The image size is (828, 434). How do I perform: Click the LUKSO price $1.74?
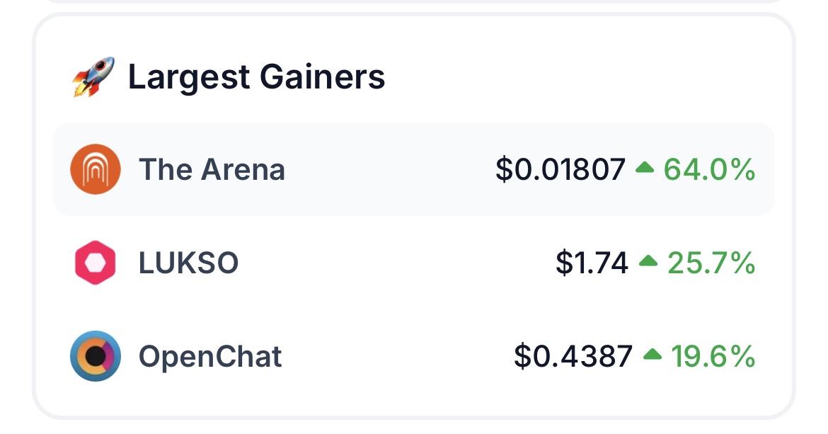click(592, 263)
